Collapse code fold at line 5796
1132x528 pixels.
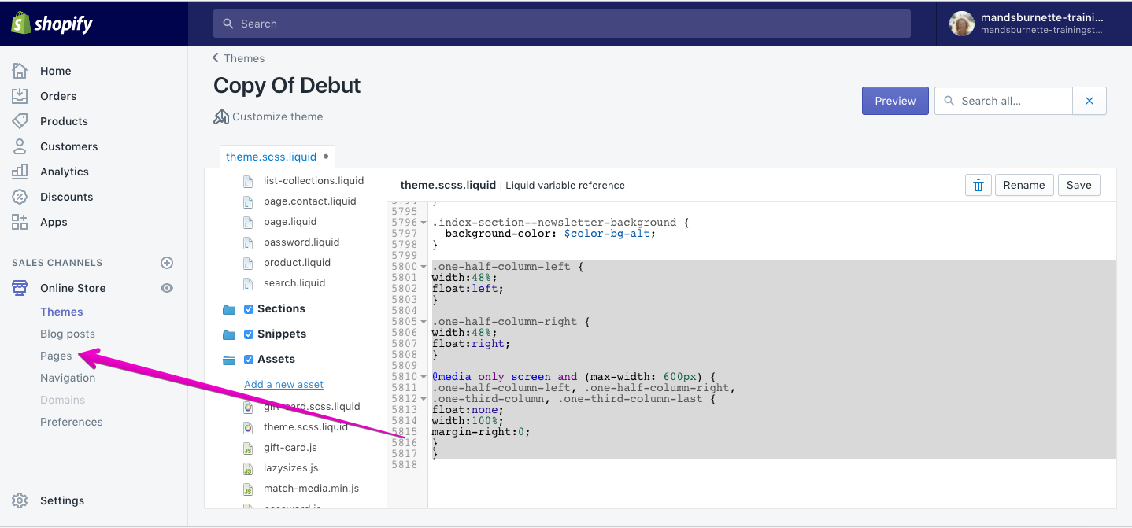point(424,223)
